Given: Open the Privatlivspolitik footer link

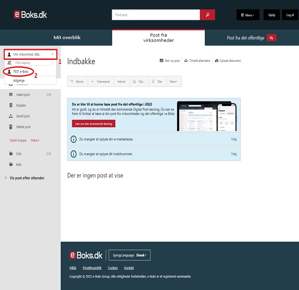Looking at the screenshot, I should click(92, 268).
